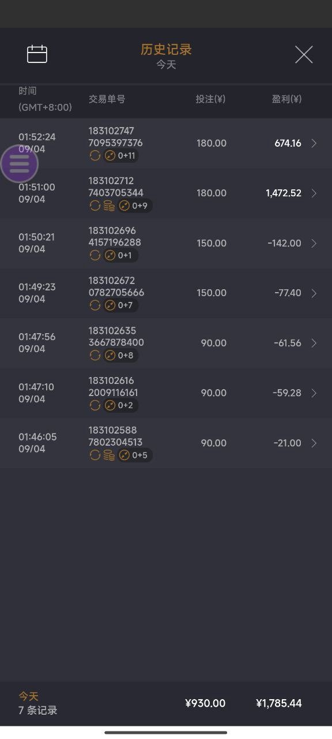
Task: Expand the -59.28 record chevron
Action: 314,393
